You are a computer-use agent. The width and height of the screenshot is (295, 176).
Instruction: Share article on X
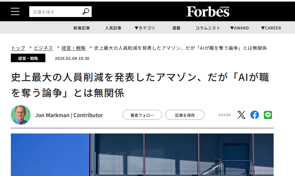pos(241,115)
